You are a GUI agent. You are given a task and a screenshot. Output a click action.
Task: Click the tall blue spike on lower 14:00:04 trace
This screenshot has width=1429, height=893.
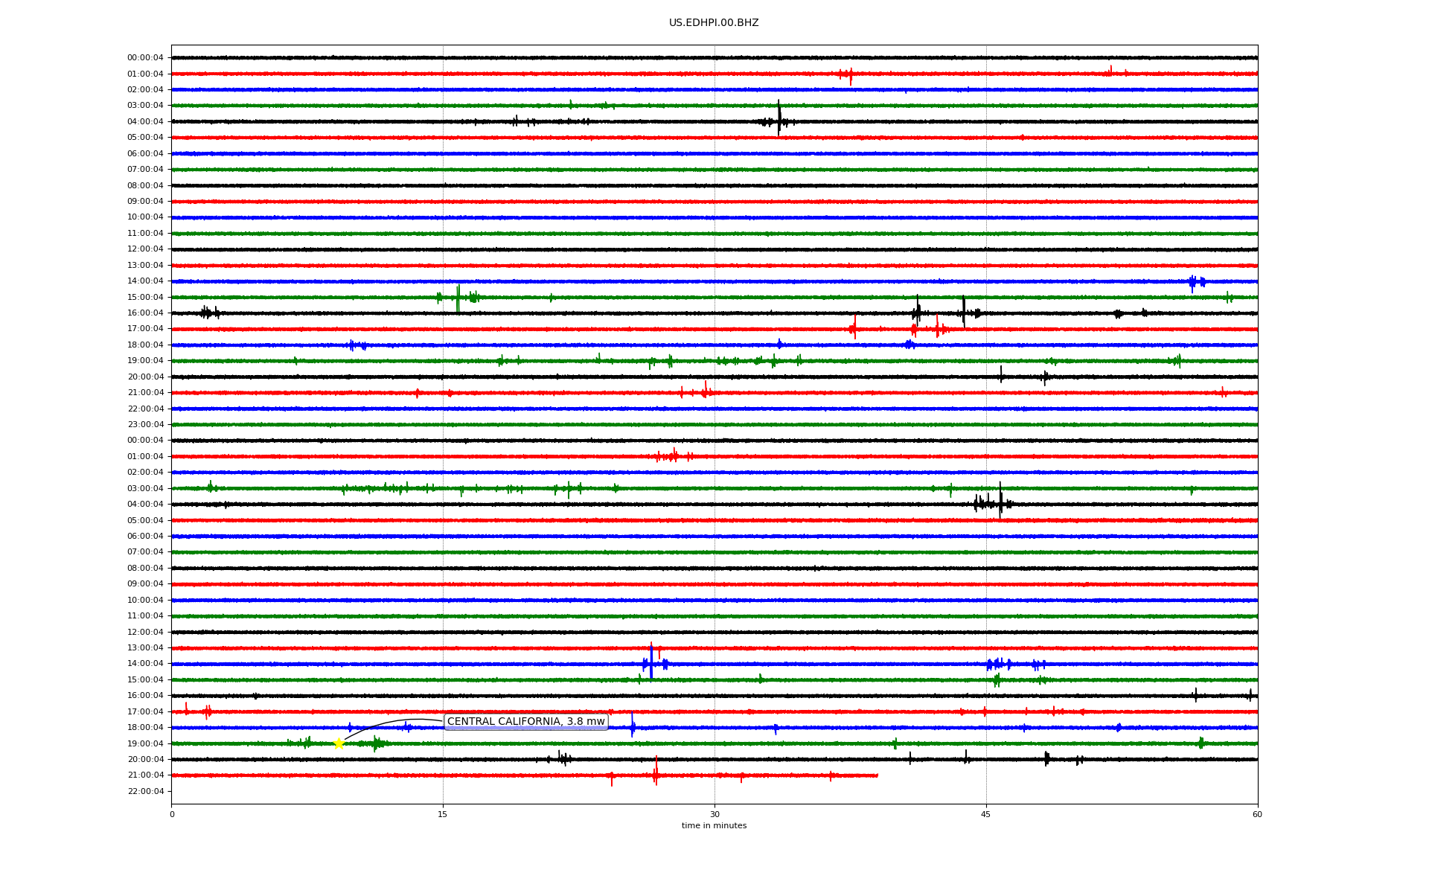click(651, 662)
